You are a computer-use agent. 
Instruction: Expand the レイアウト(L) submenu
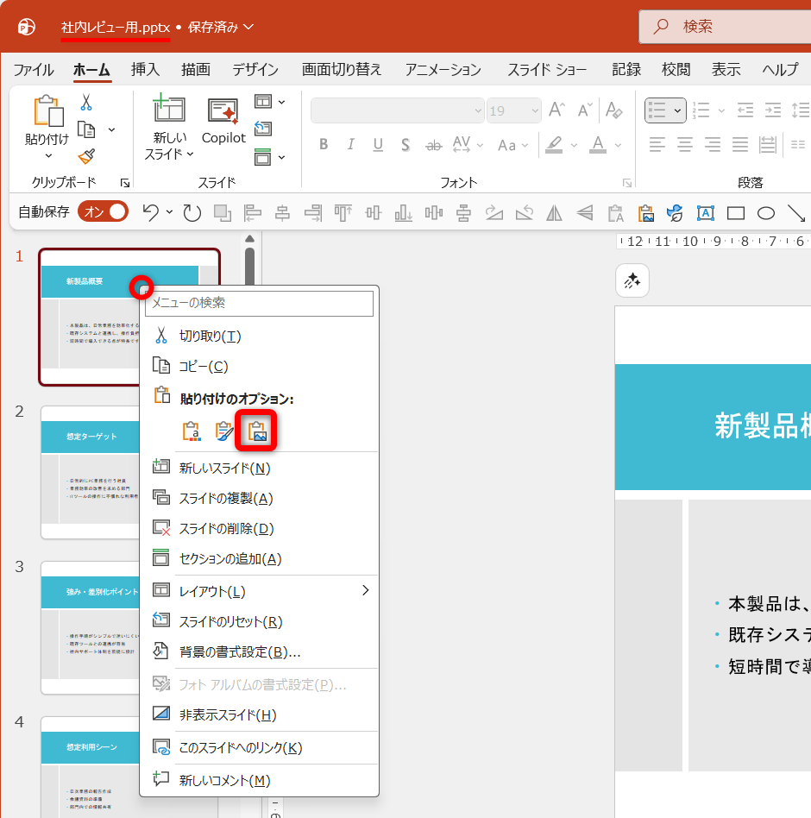365,590
